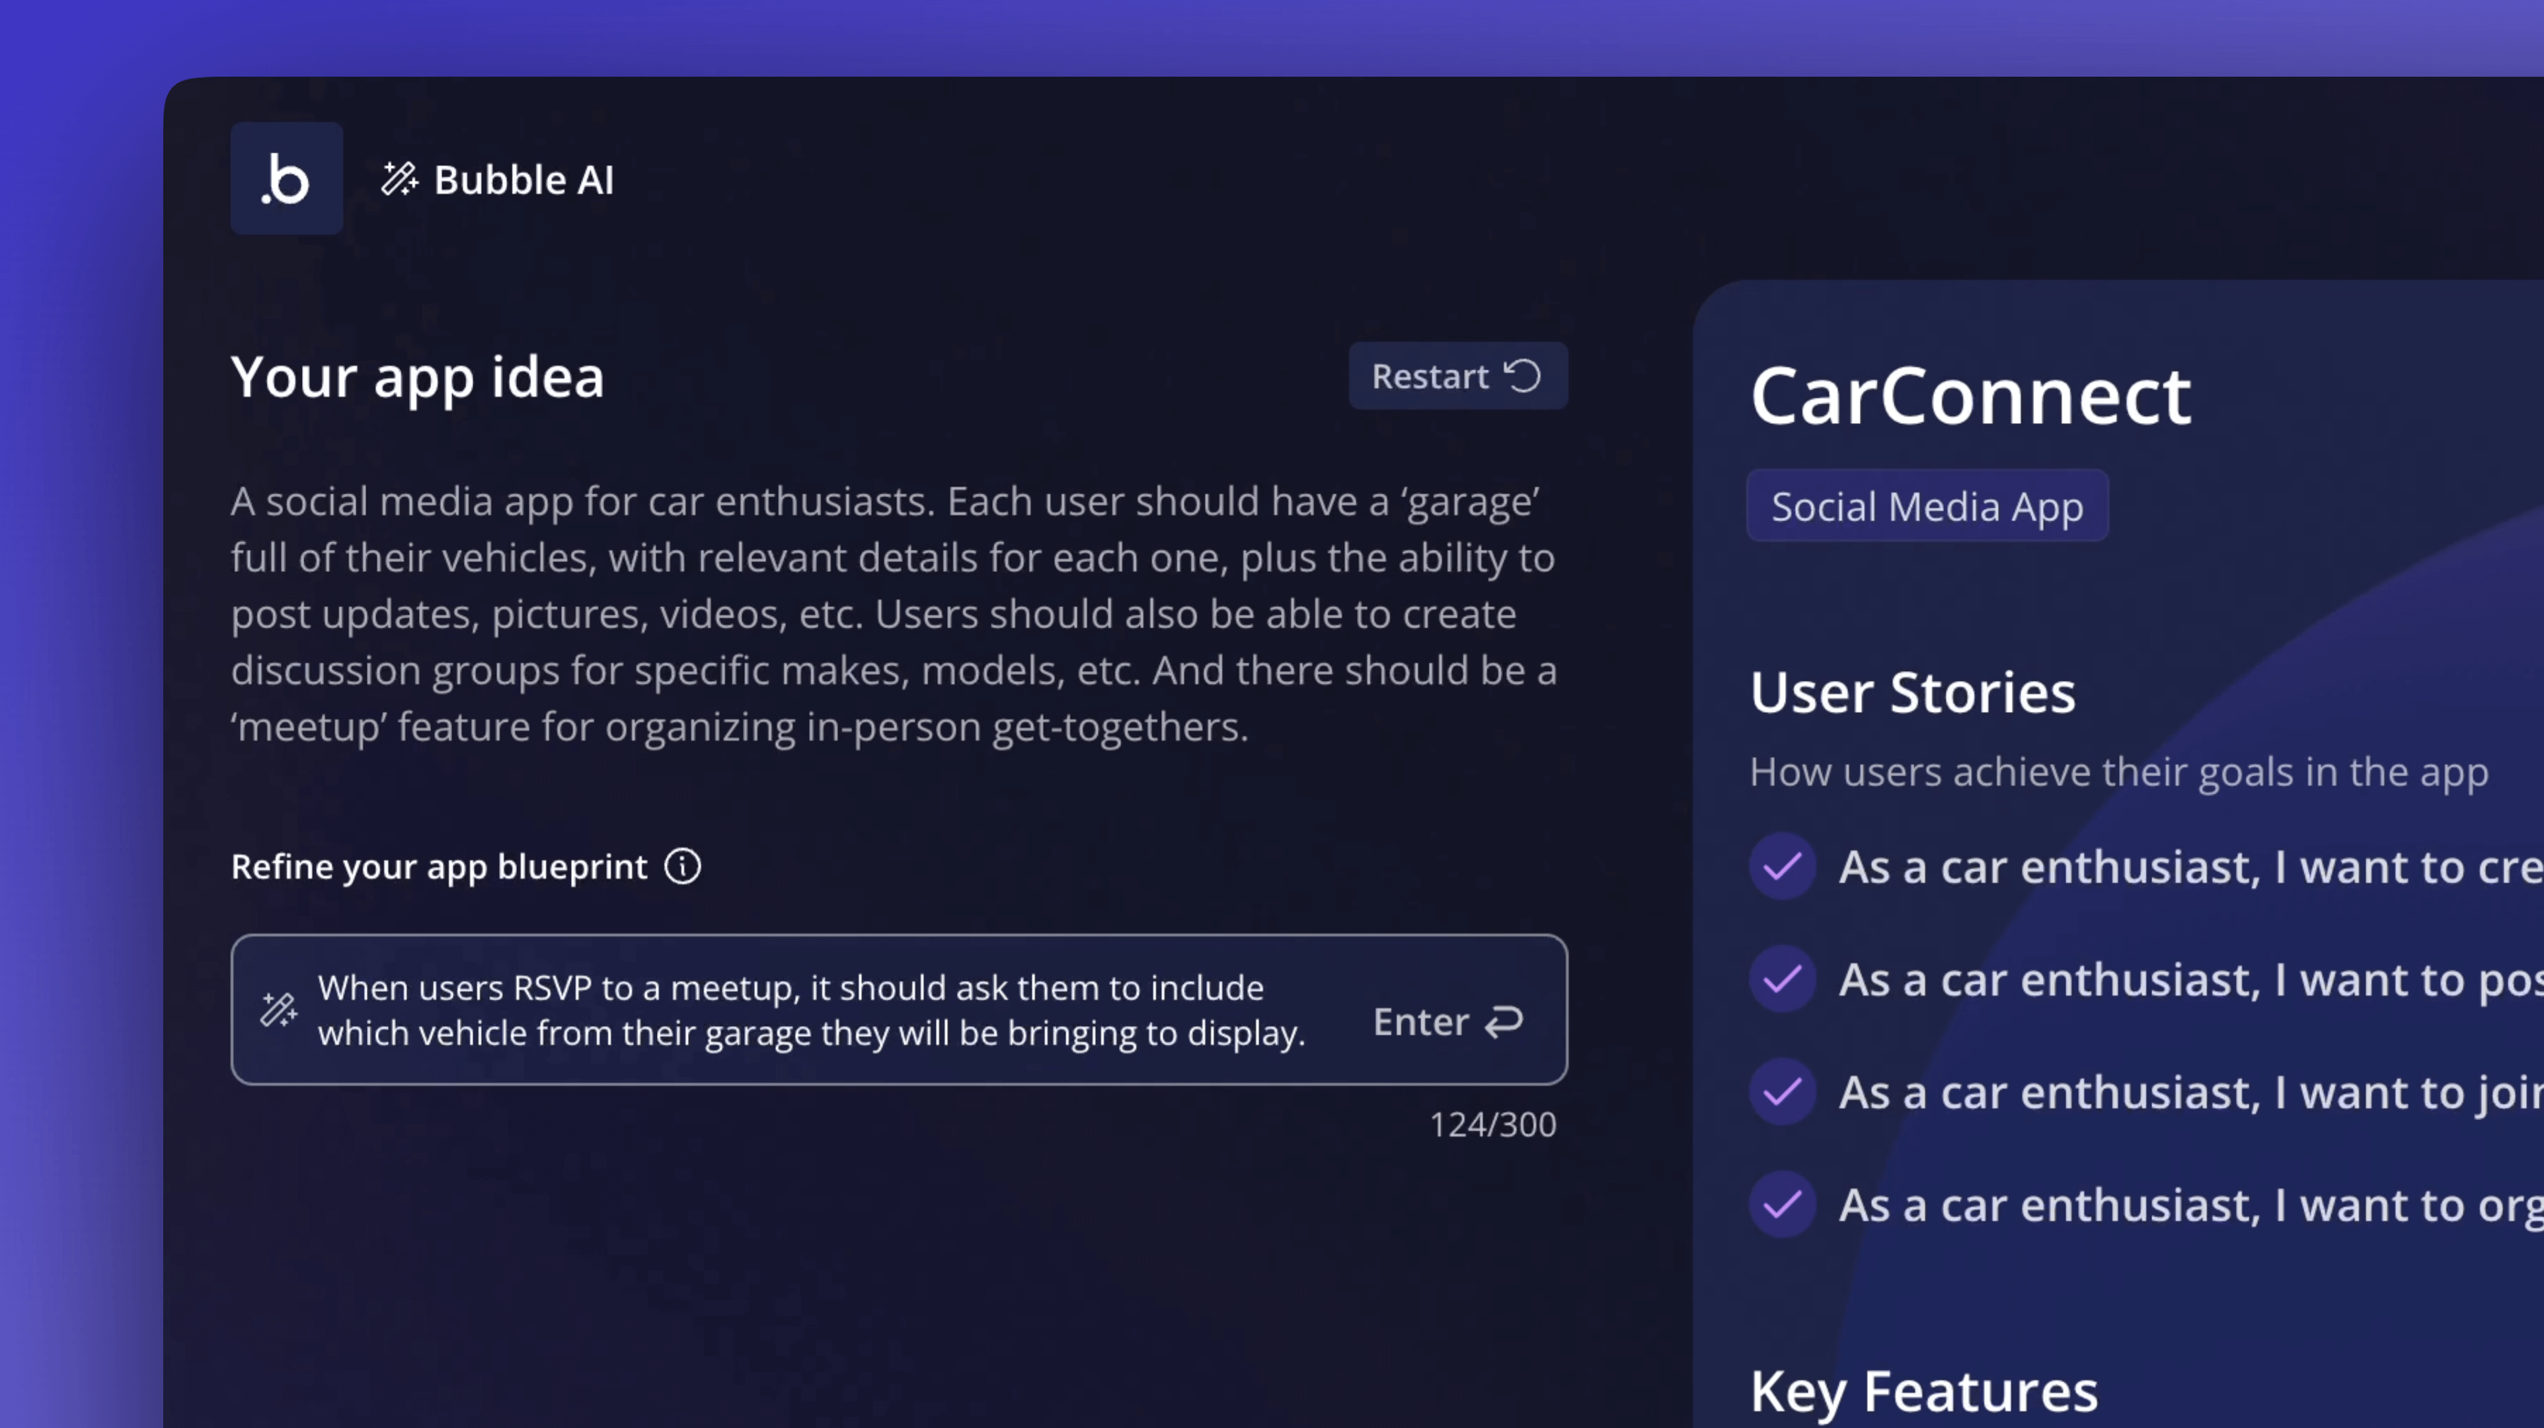This screenshot has width=2544, height=1428.
Task: Click the Bubble AI title text
Action: point(523,180)
